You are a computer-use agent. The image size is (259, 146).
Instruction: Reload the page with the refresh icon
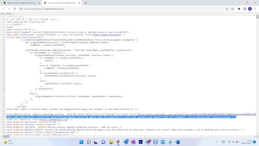pyautogui.click(x=15, y=9)
